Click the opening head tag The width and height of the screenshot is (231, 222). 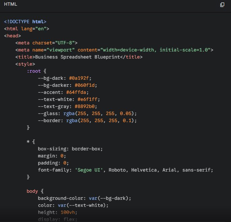click(12, 36)
